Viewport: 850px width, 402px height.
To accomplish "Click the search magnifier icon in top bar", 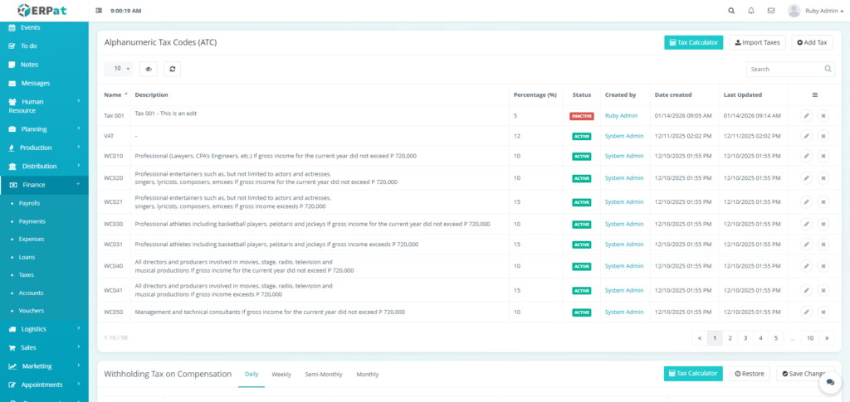I will pos(730,11).
